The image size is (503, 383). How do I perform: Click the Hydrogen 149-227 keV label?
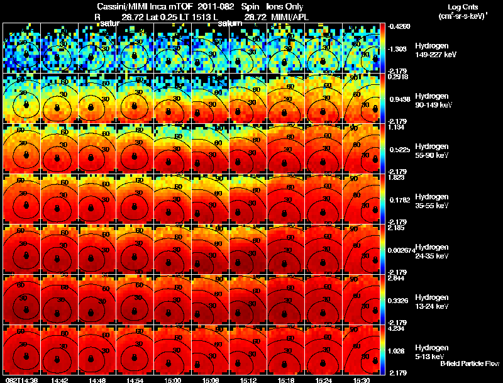[436, 50]
